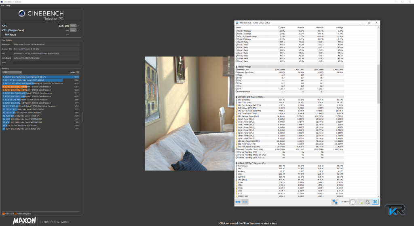Select the Ryzen Threadripper 1950X ranking row
The image size is (414, 226).
[x=41, y=83]
